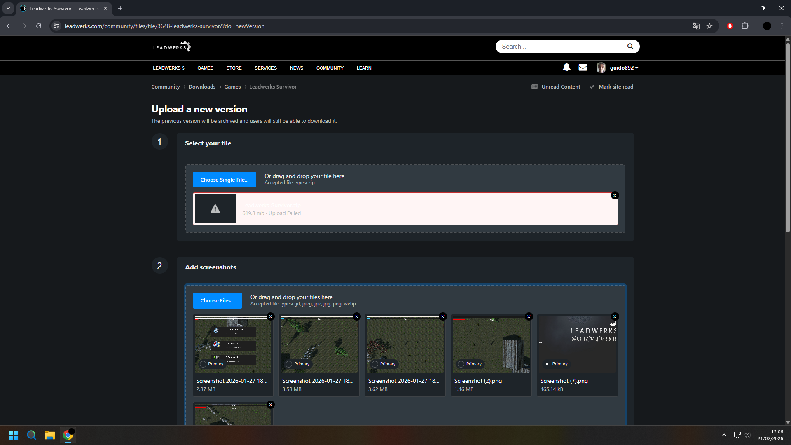Expand the guido892 user menu
This screenshot has width=791, height=445.
624,68
